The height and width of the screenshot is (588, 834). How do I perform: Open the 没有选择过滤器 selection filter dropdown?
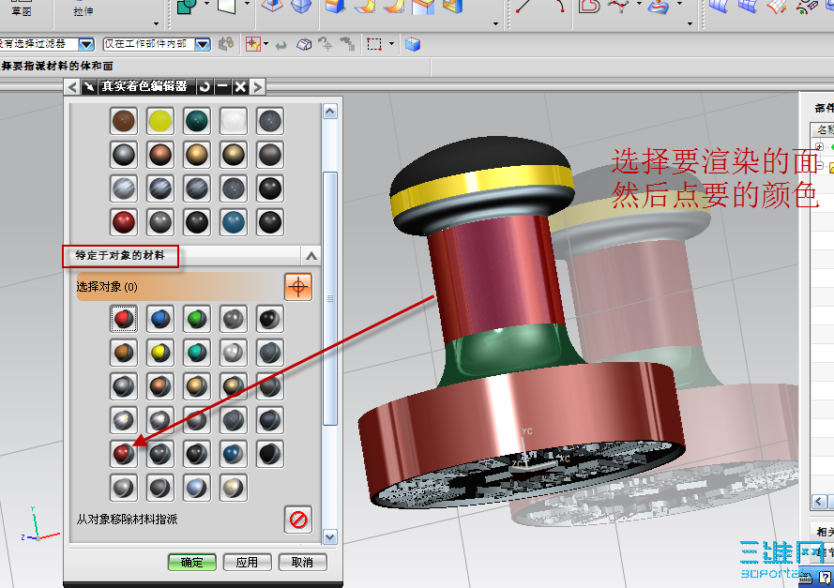86,44
